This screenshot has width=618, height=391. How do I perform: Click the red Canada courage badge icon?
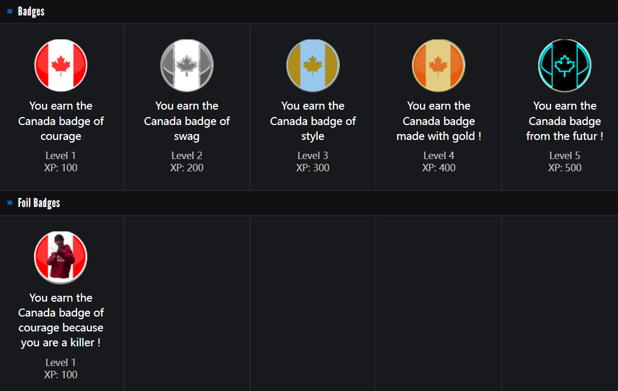pos(61,65)
